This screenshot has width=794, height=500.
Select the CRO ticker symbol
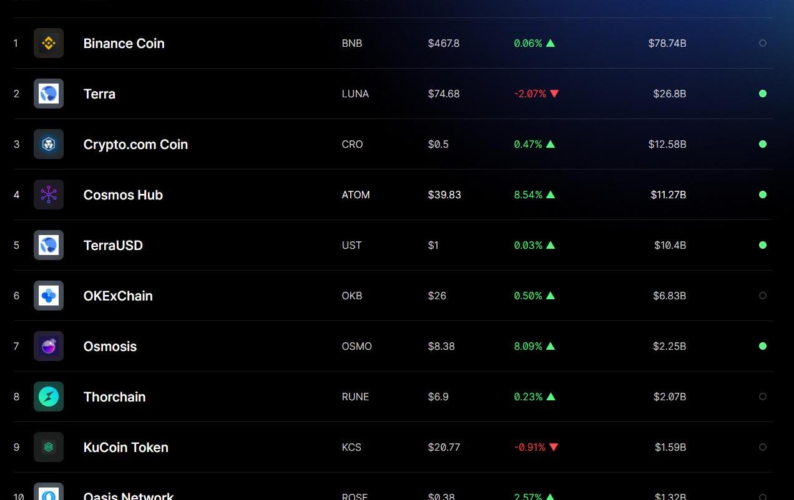pos(352,144)
